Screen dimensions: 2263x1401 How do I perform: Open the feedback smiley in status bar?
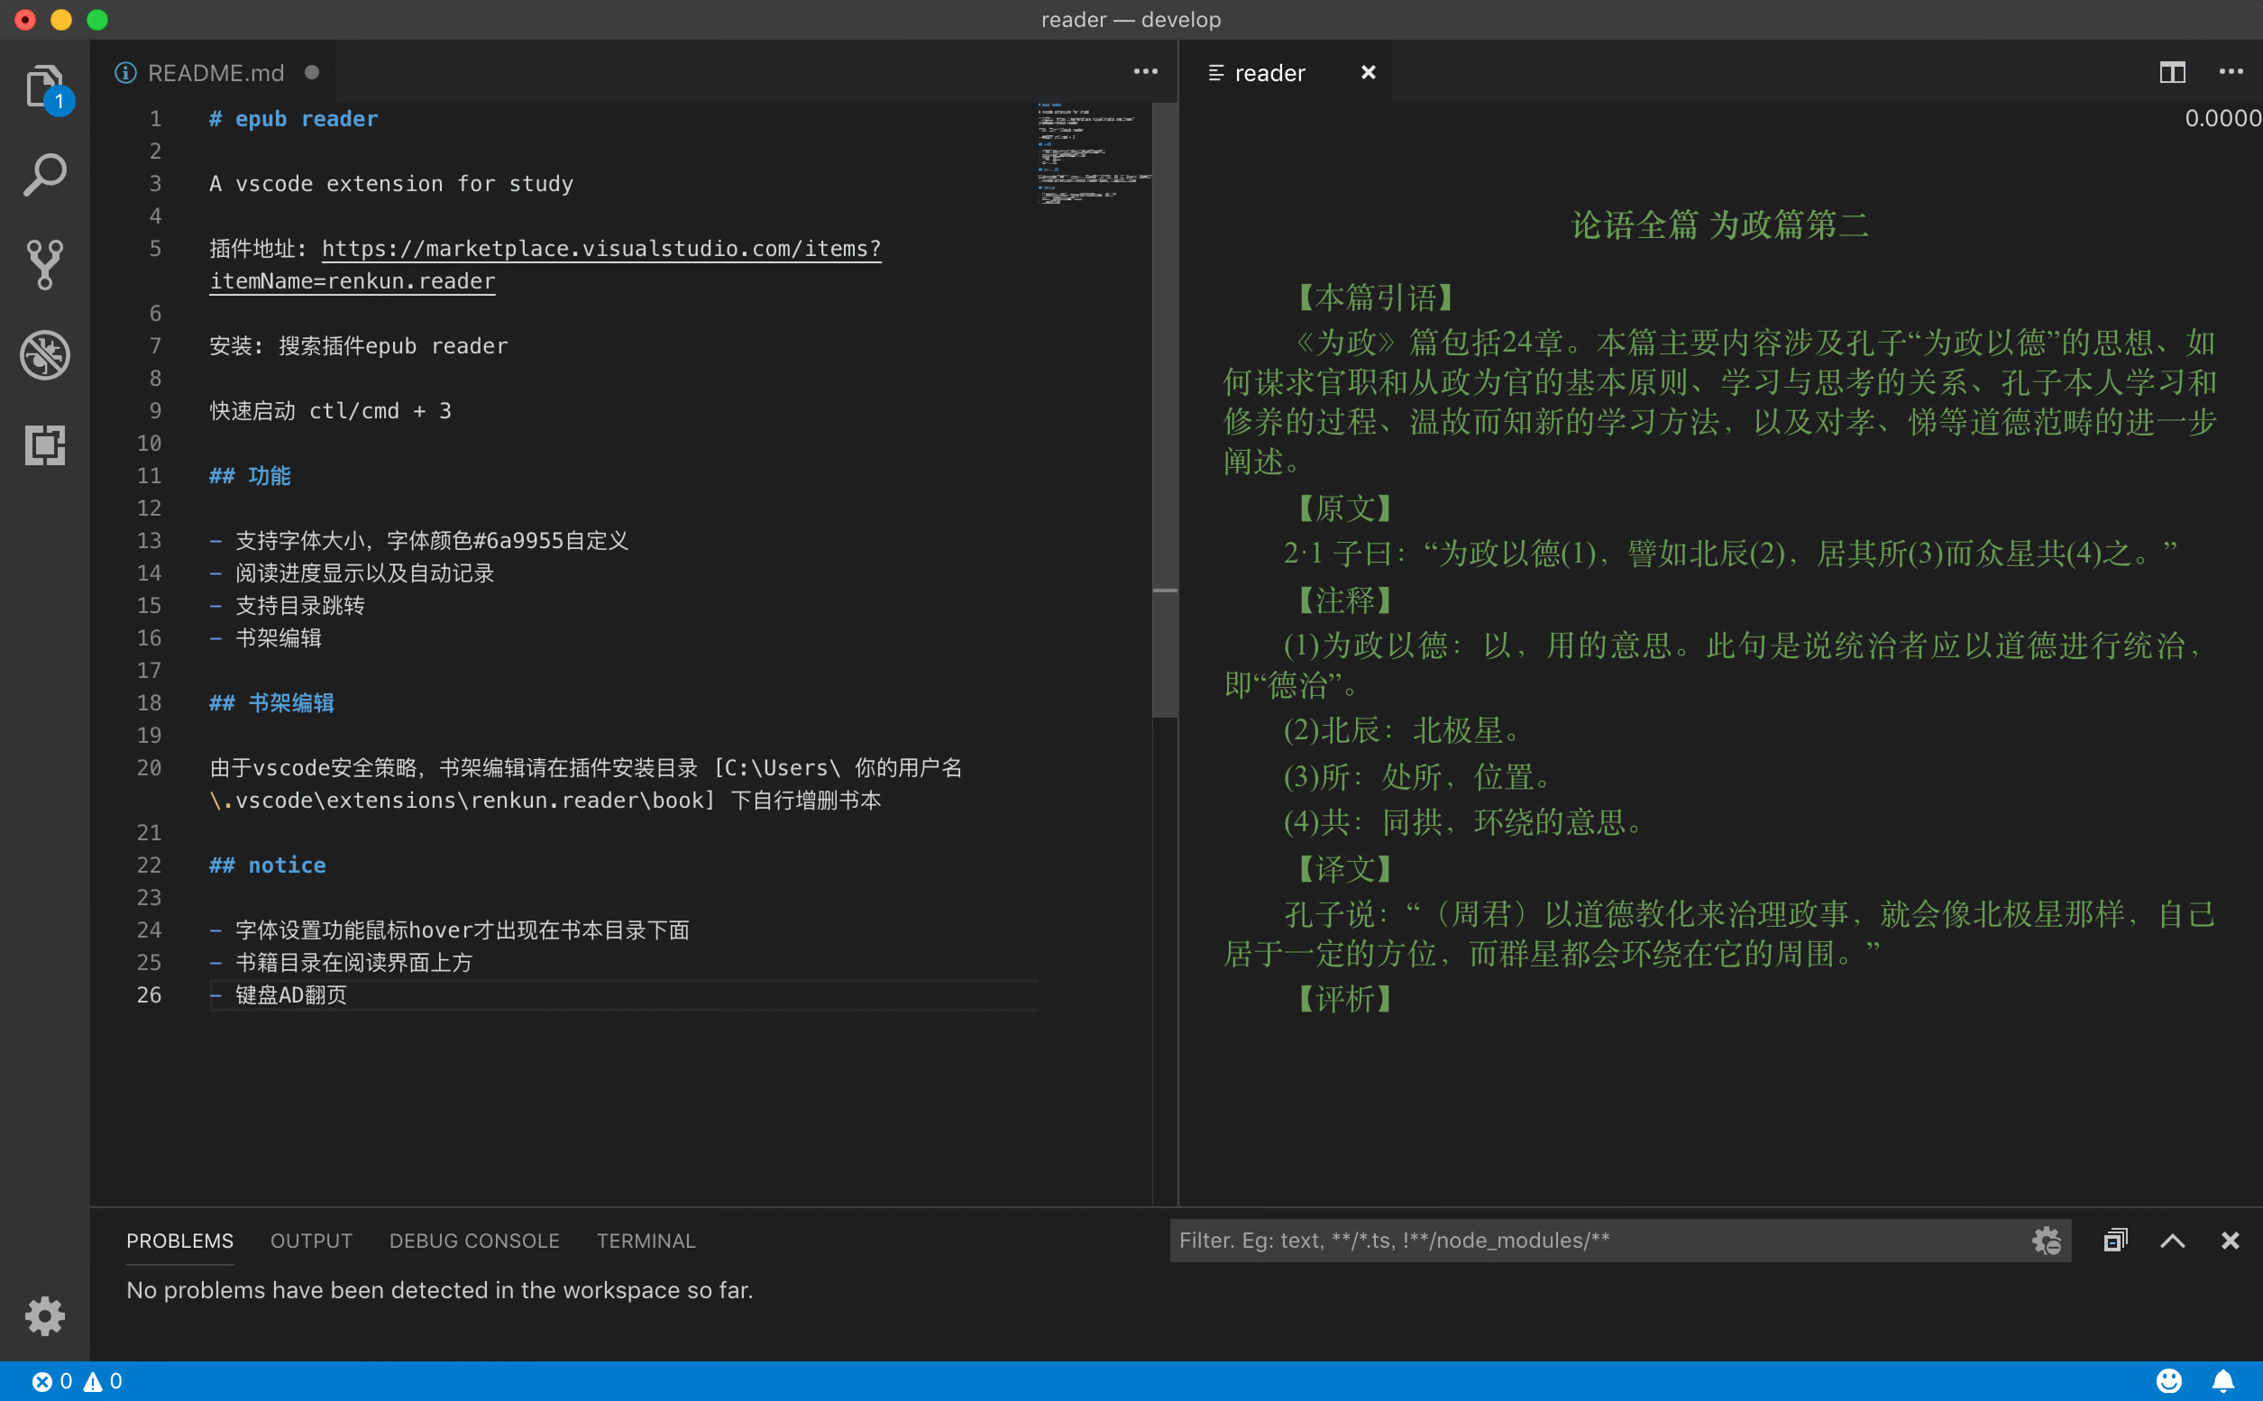(x=2168, y=1380)
